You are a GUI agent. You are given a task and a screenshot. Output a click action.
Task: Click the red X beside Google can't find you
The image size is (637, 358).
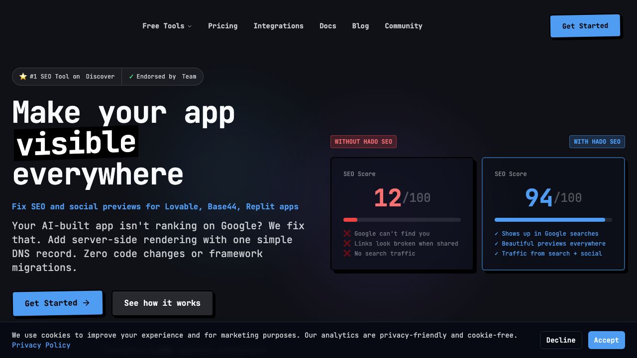347,233
